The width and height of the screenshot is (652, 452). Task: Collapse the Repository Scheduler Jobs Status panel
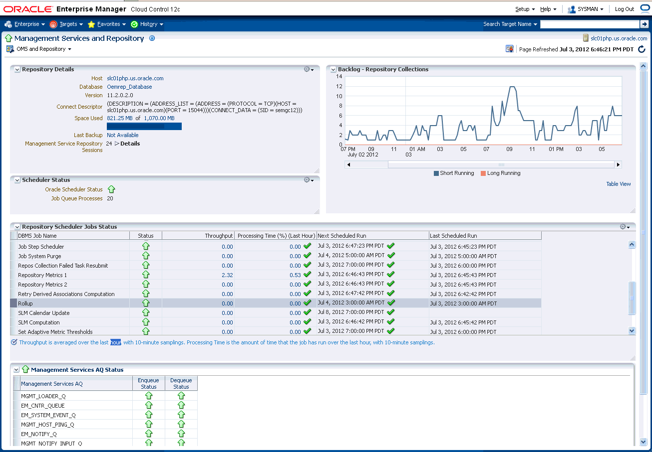pos(17,227)
